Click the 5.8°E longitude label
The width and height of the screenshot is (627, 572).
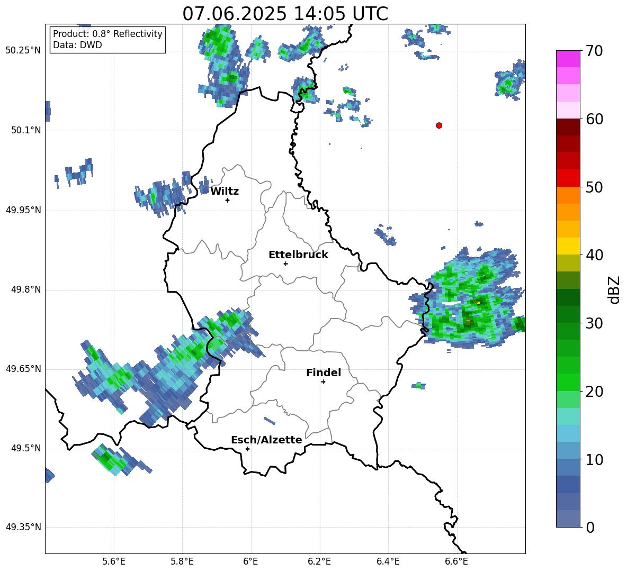point(182,561)
